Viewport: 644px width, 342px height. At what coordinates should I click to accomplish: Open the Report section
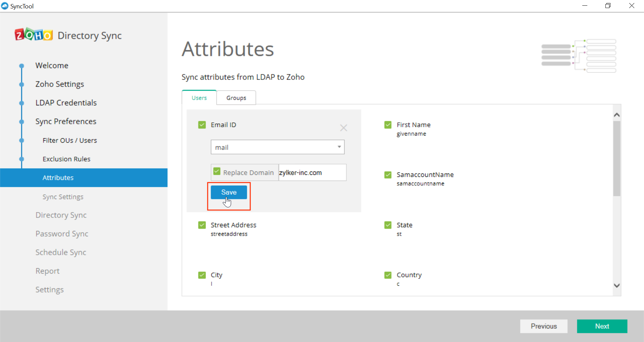pyautogui.click(x=47, y=271)
